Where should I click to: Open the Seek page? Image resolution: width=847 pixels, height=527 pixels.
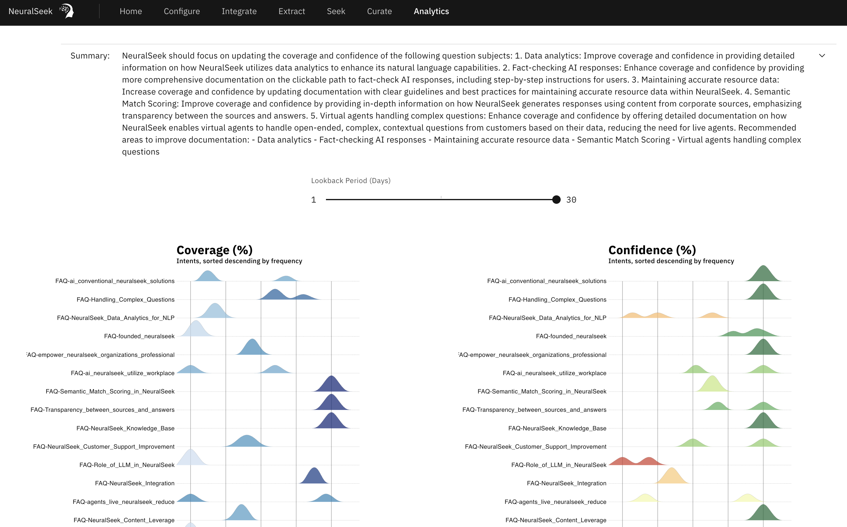pyautogui.click(x=336, y=11)
